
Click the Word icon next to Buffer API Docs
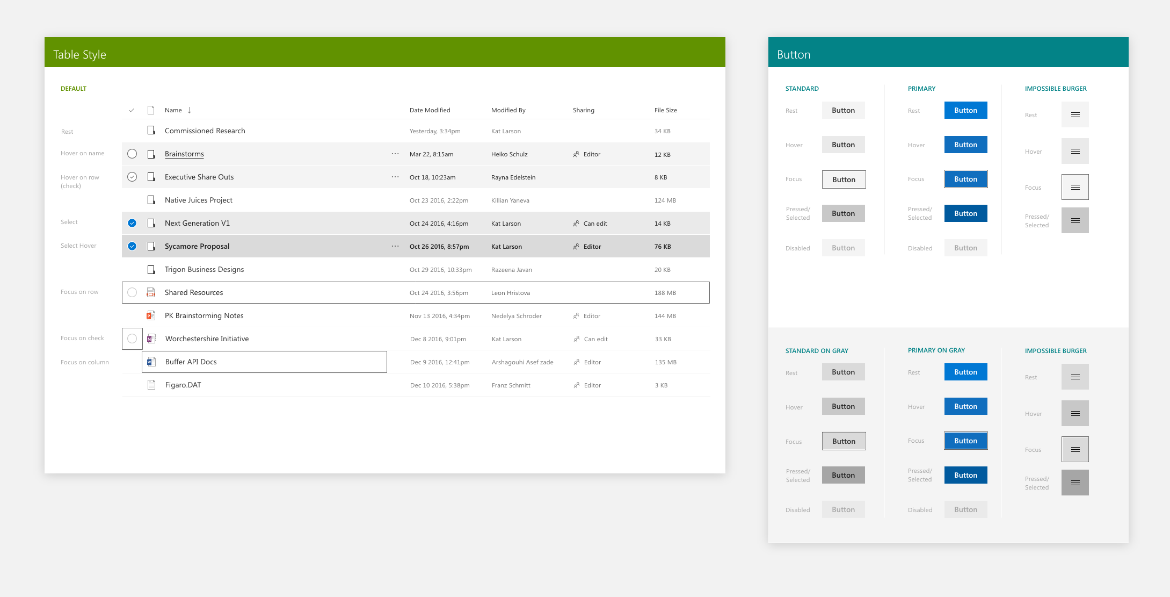point(151,362)
